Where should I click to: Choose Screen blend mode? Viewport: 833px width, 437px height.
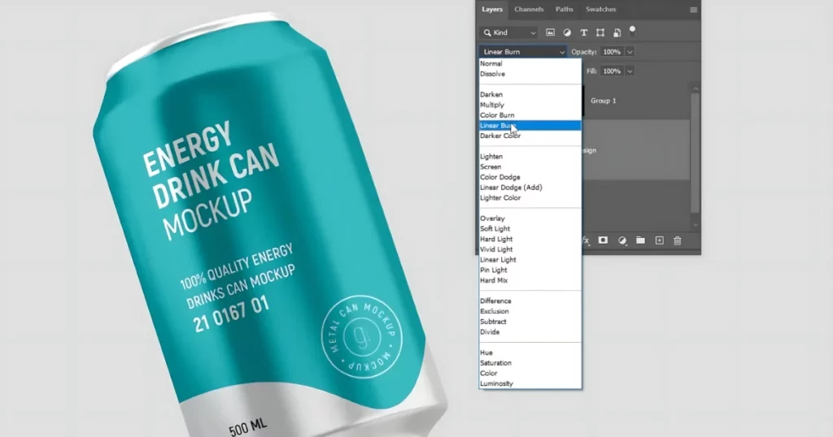pos(530,167)
